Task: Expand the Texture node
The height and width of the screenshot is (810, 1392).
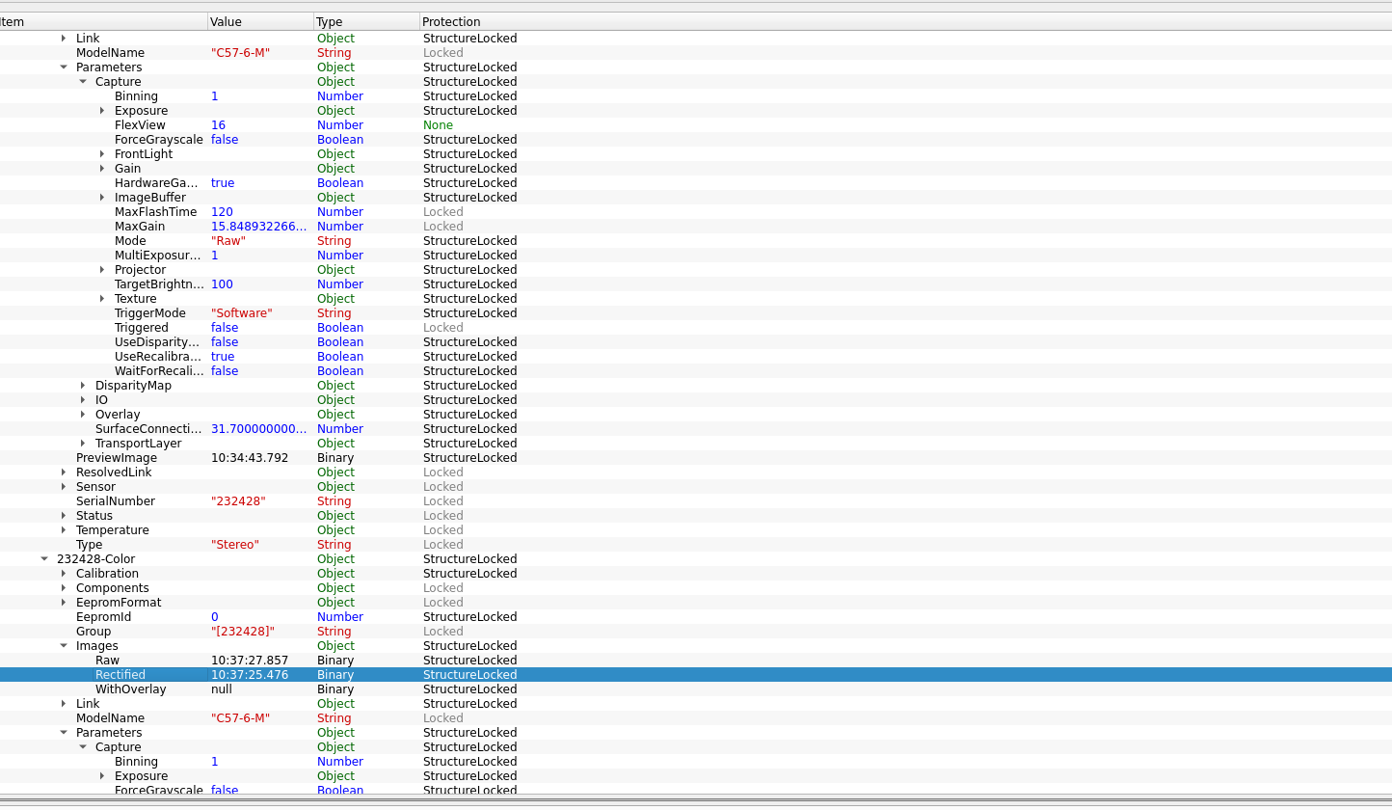Action: 102,299
